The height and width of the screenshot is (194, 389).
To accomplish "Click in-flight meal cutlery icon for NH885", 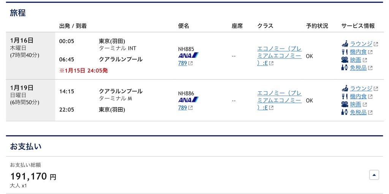I will tap(345, 52).
